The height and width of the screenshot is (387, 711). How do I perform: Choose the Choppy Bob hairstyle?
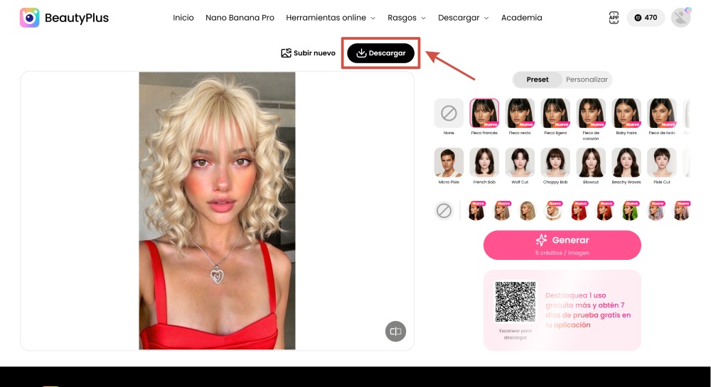point(555,162)
